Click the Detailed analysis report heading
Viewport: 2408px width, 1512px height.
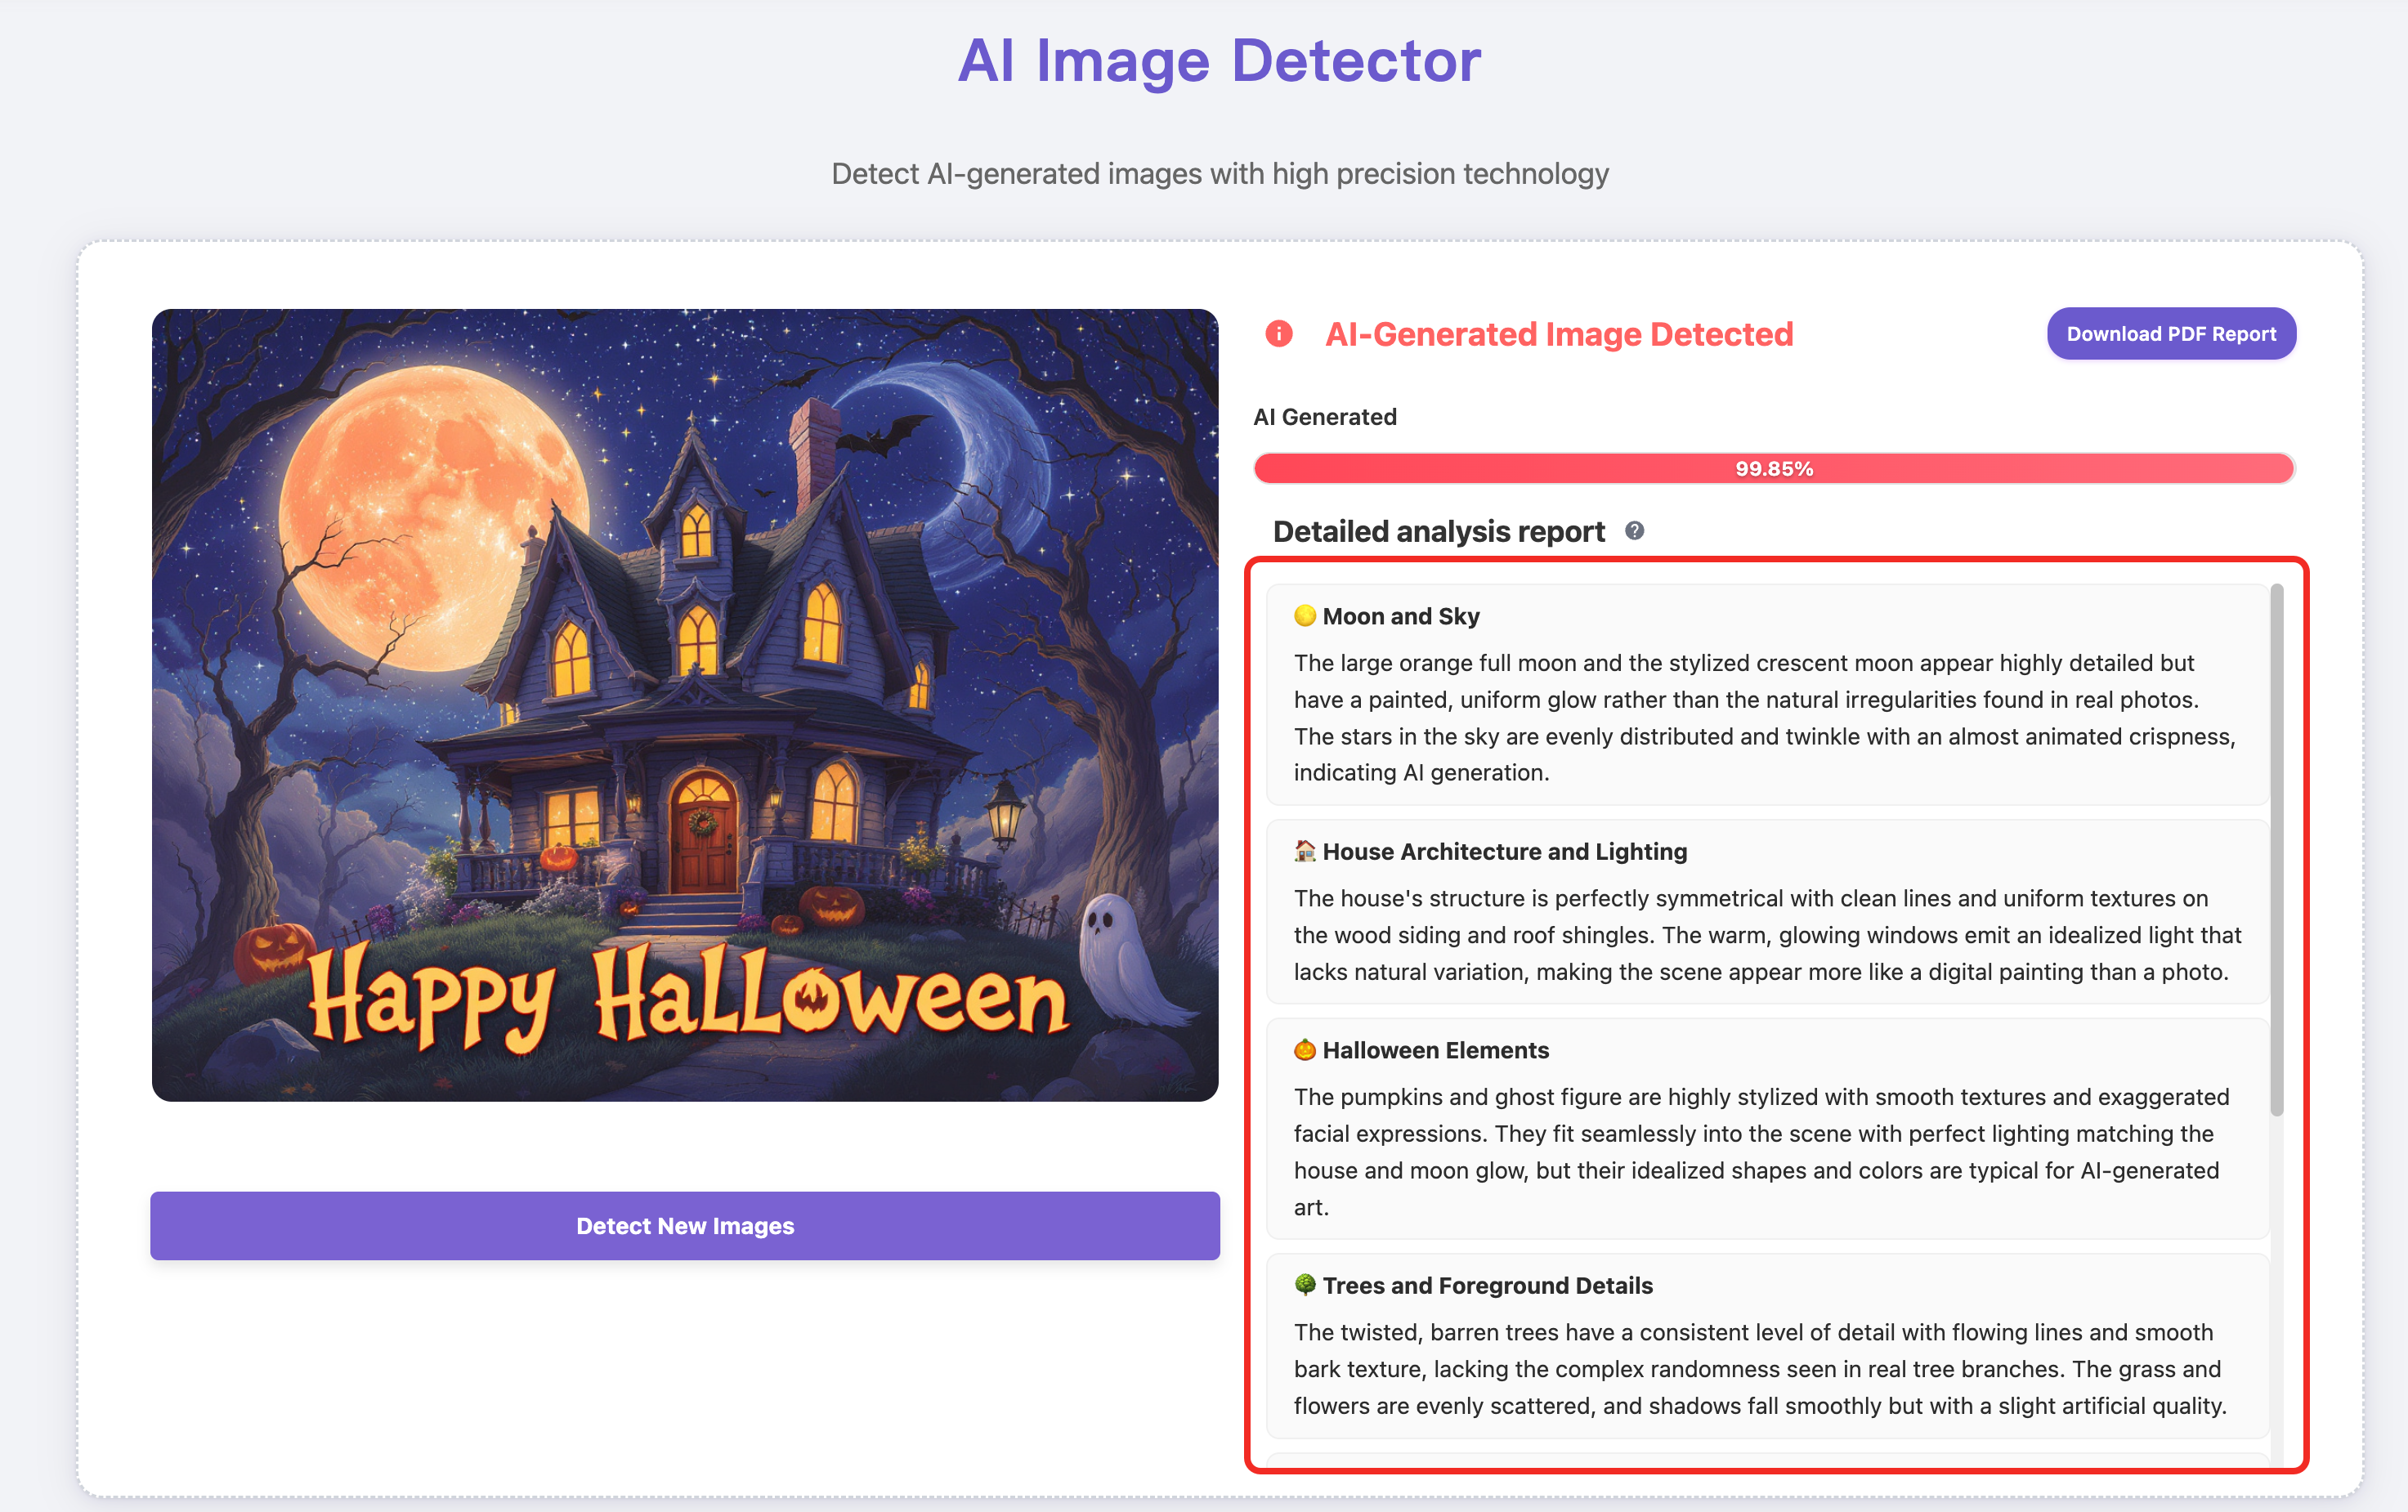point(1438,531)
